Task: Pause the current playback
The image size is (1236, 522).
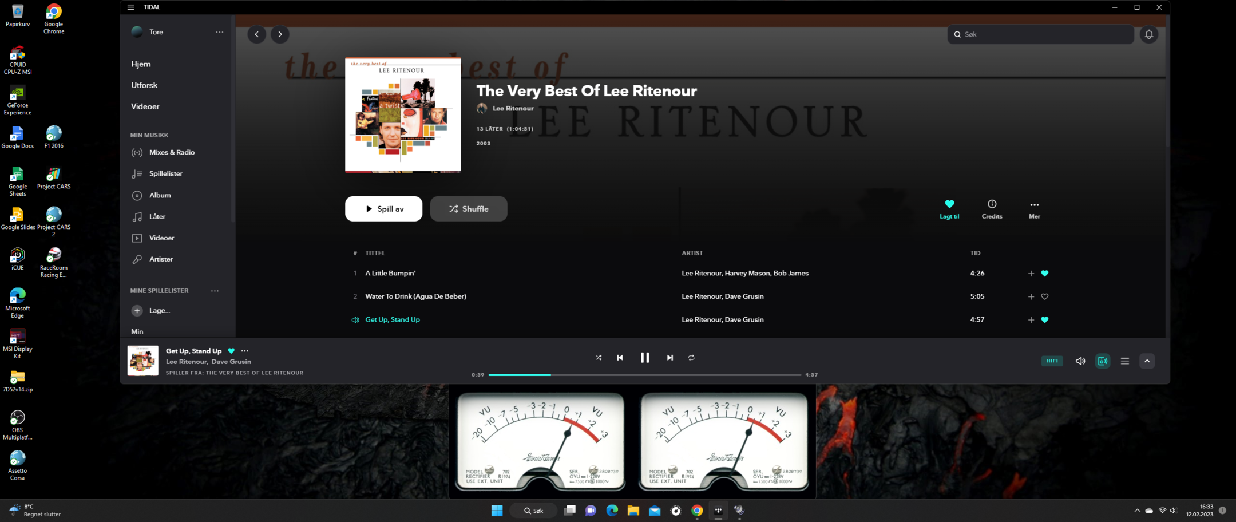Action: pos(645,358)
